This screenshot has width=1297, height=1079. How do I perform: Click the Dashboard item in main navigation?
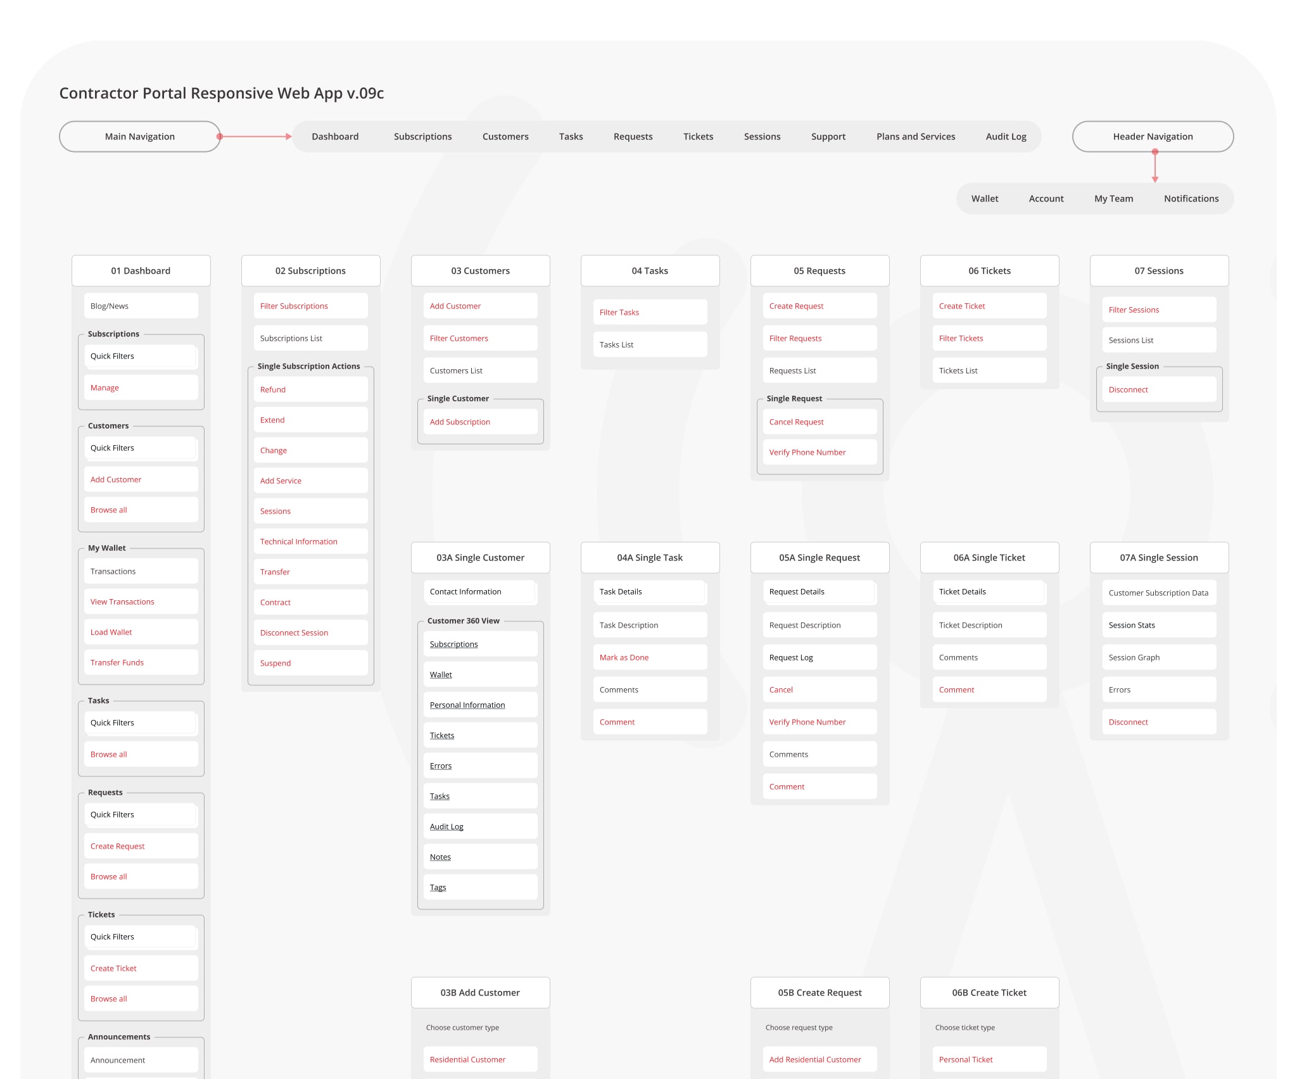click(x=335, y=137)
